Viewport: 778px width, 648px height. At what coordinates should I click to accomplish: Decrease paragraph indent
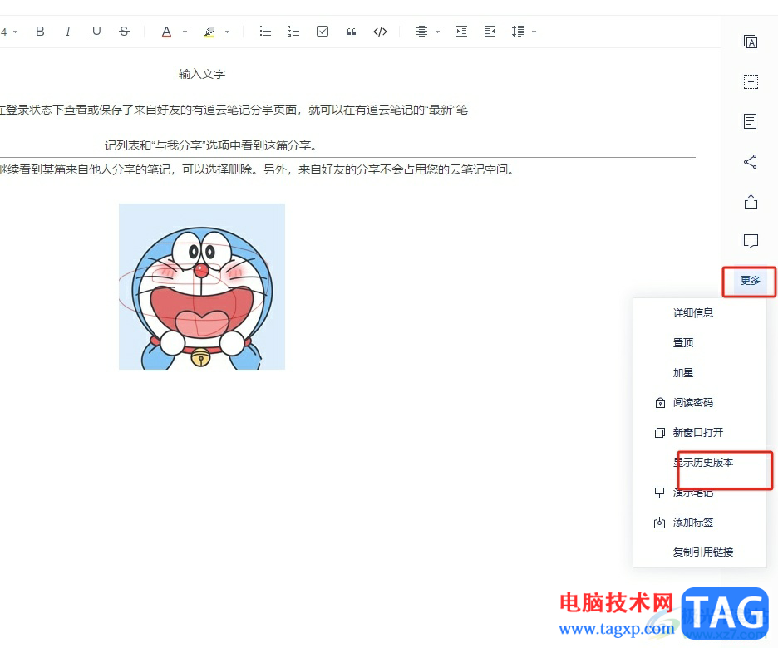(x=490, y=32)
